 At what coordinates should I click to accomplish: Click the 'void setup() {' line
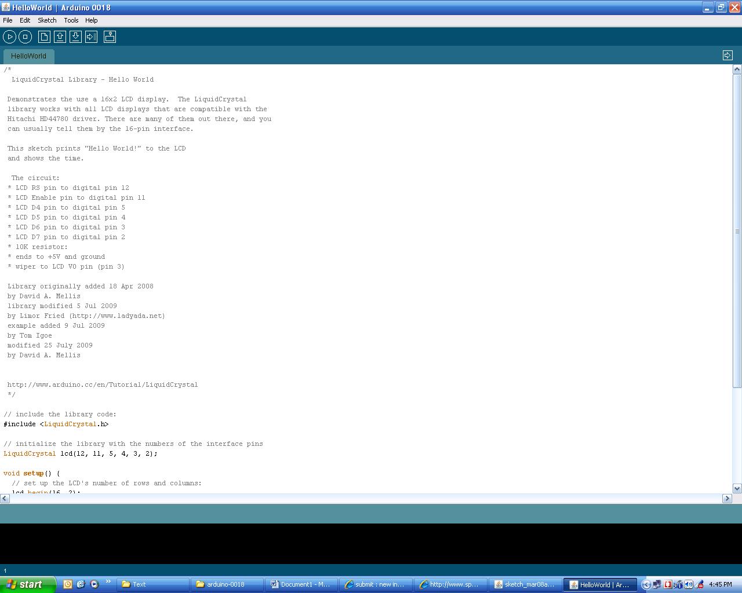tap(31, 473)
